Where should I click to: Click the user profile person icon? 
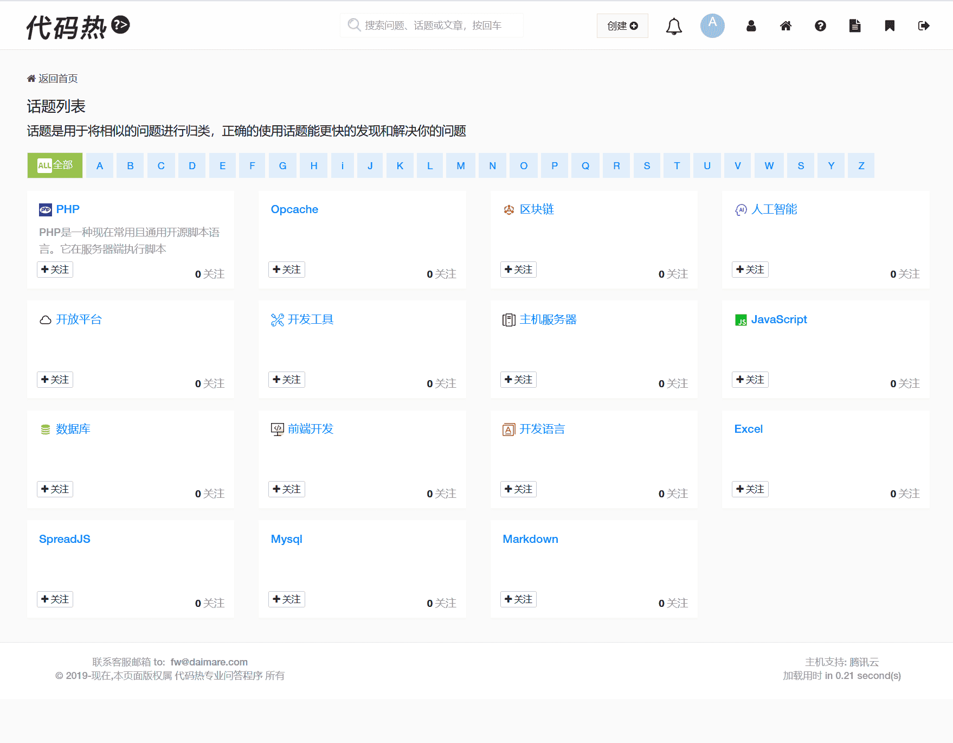[x=751, y=26]
